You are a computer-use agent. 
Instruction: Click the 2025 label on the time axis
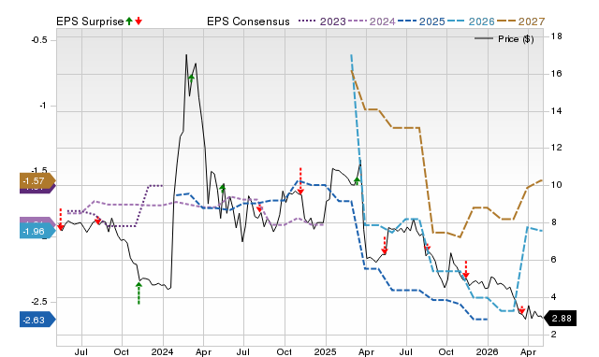click(325, 351)
